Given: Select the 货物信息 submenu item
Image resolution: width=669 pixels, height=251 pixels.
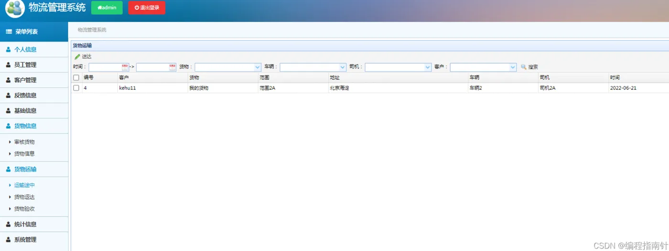Looking at the screenshot, I should click(24, 153).
